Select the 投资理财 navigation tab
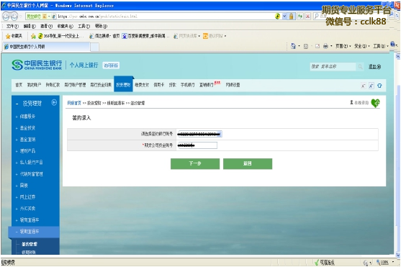Screen dimensions: 401x267 [123, 85]
